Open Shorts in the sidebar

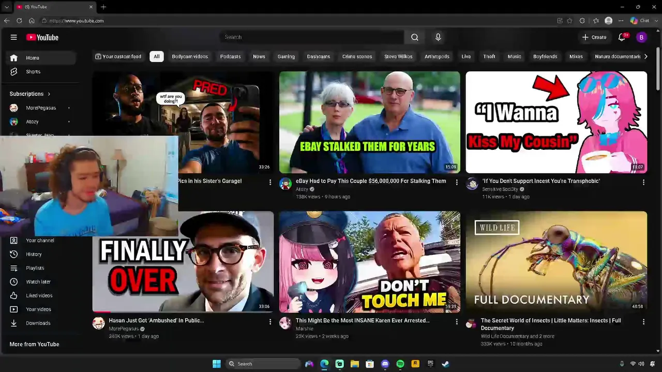tap(40, 72)
